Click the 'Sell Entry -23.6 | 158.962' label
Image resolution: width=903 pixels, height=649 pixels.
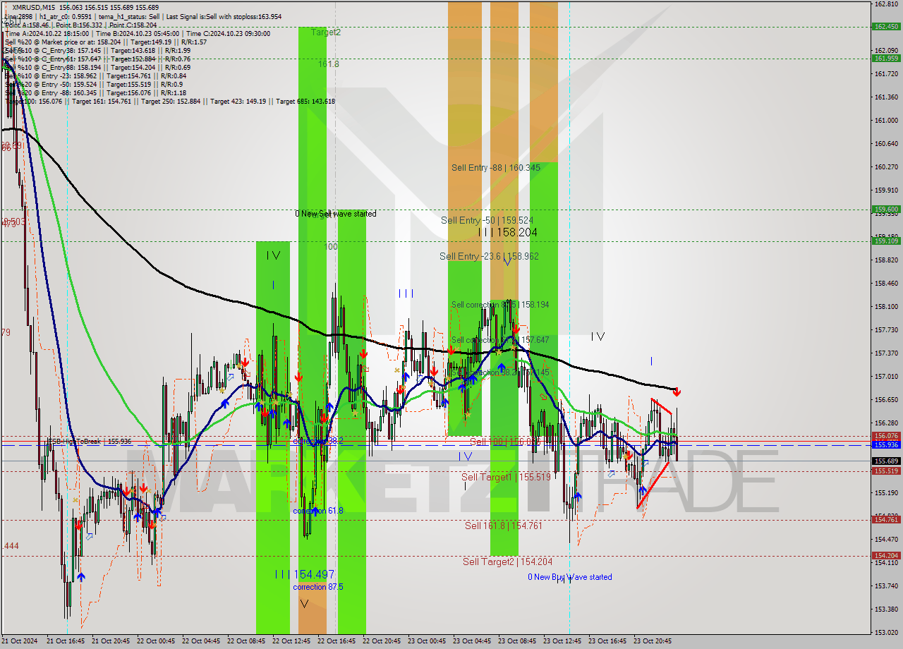489,256
